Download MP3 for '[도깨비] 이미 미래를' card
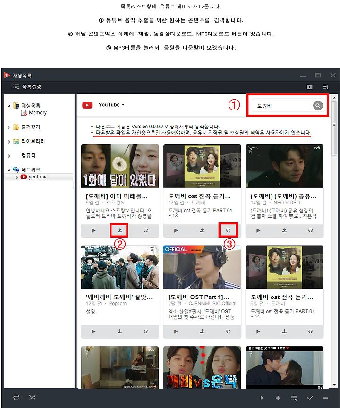The image size is (340, 408). [146, 231]
